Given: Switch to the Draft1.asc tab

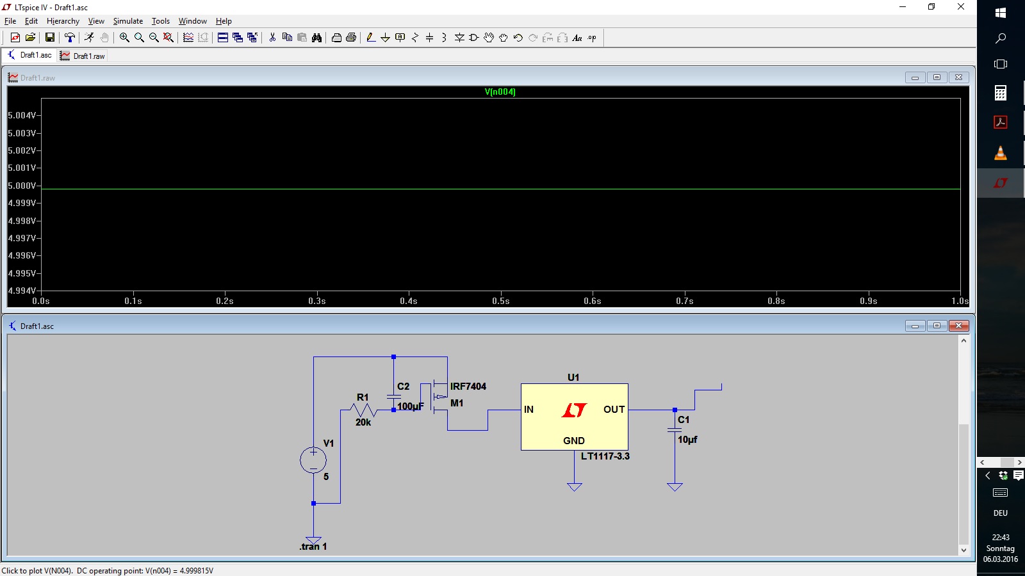Looking at the screenshot, I should (29, 55).
